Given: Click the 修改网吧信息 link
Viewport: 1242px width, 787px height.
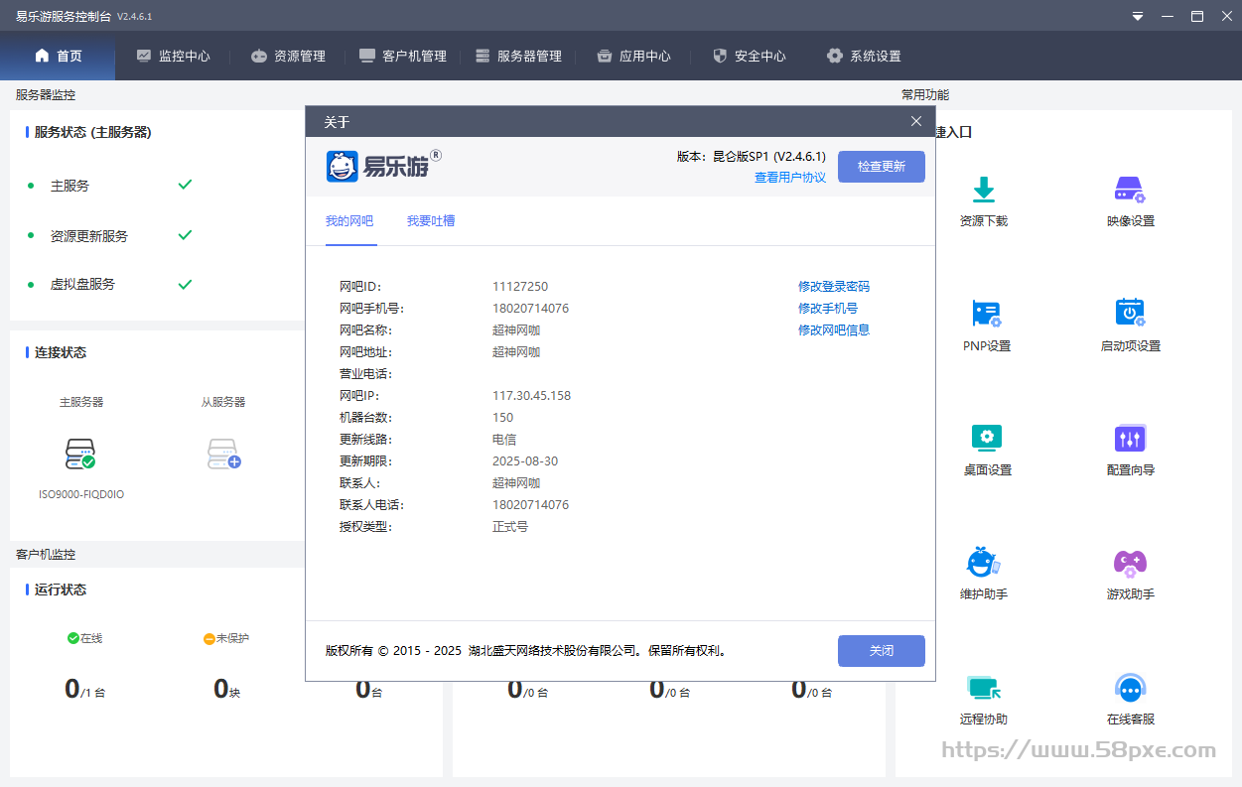Looking at the screenshot, I should click(834, 329).
